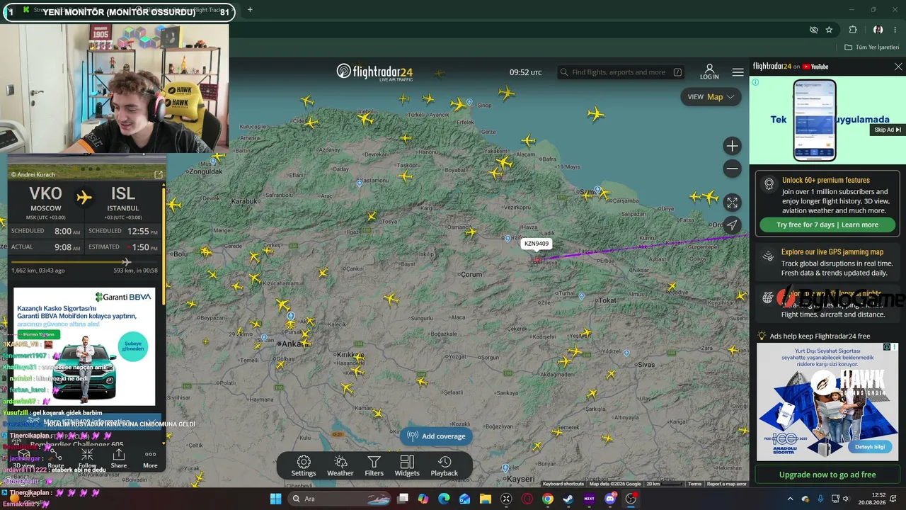Select the highlighted KZN9409 aircraft on the map
The image size is (906, 510).
coord(537,260)
